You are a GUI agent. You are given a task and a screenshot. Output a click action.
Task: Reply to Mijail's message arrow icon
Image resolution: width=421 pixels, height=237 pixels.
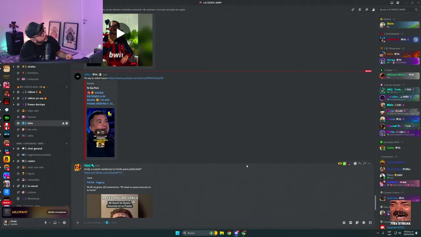pyautogui.click(x=359, y=164)
